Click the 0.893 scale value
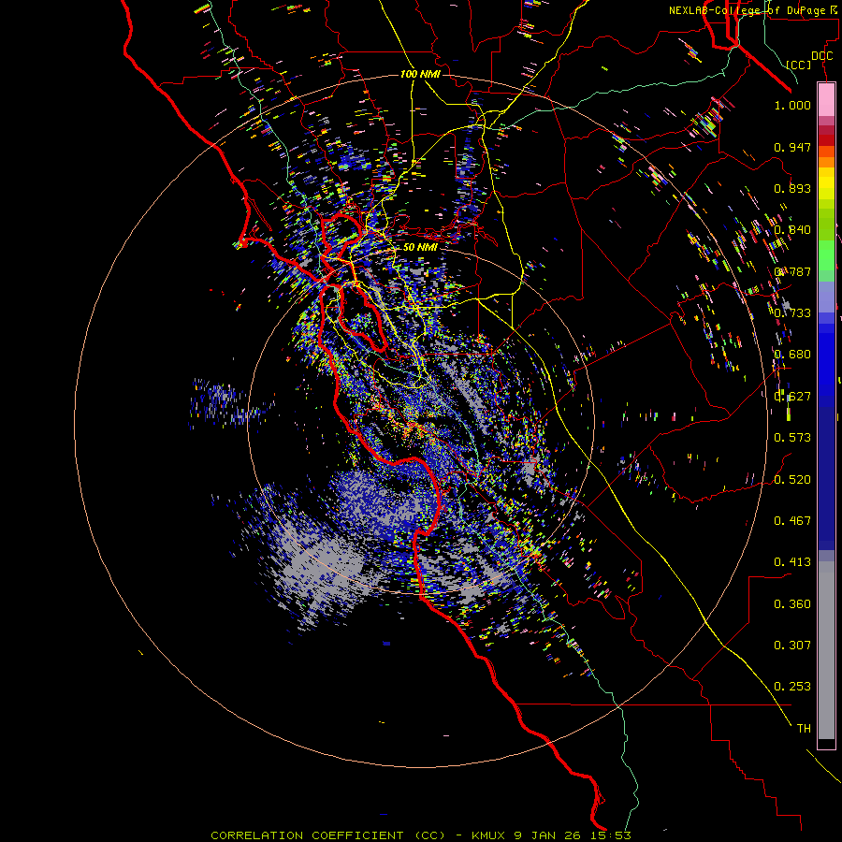The width and height of the screenshot is (842, 842). 792,188
